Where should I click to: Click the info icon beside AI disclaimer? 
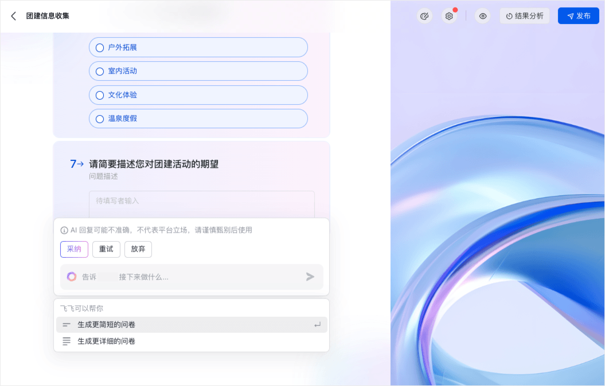tap(64, 230)
